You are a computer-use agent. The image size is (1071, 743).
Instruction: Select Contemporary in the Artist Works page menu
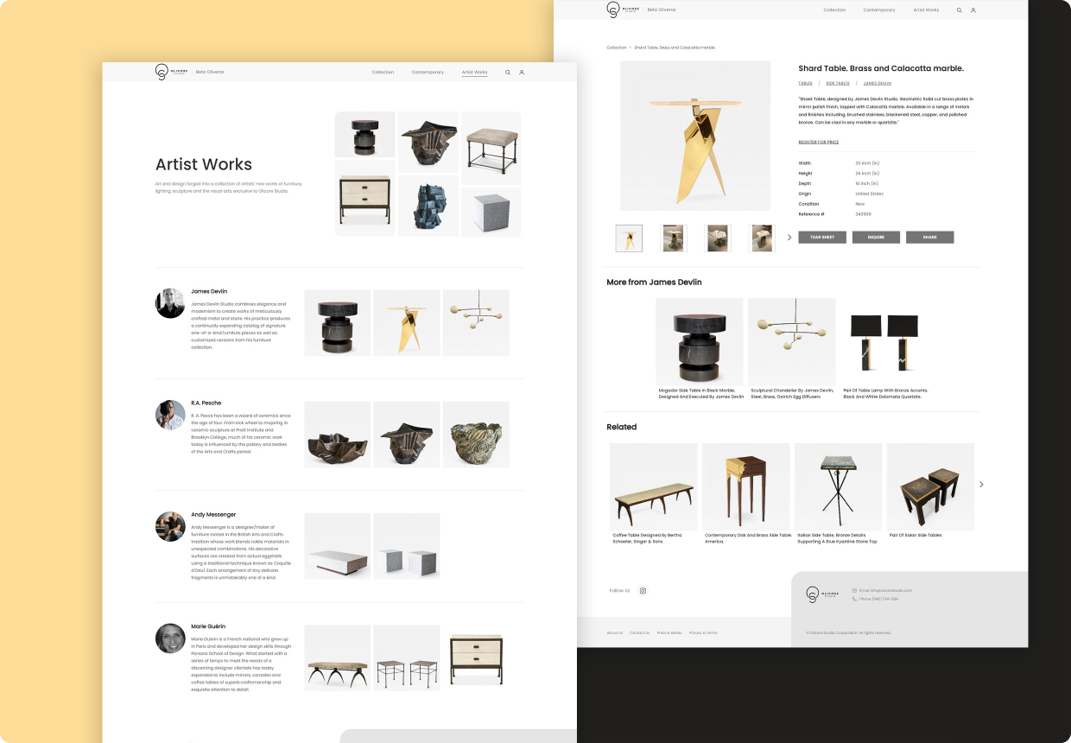click(x=428, y=73)
